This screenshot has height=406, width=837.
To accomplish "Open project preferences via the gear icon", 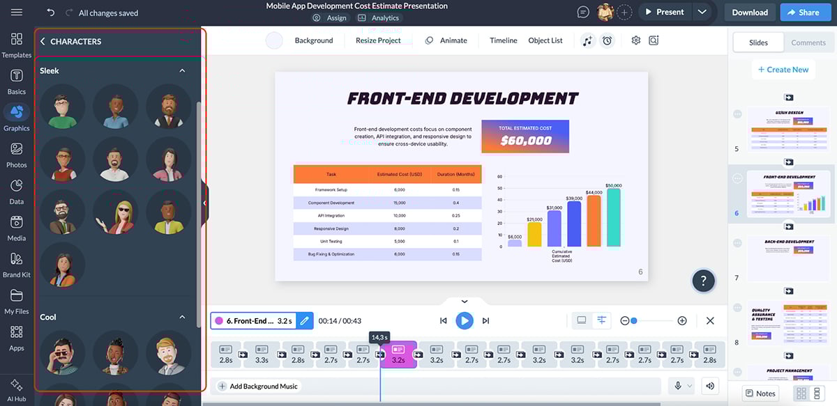I will click(x=635, y=40).
